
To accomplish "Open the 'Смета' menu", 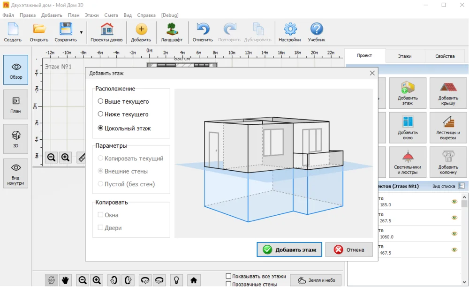I will (x=111, y=15).
